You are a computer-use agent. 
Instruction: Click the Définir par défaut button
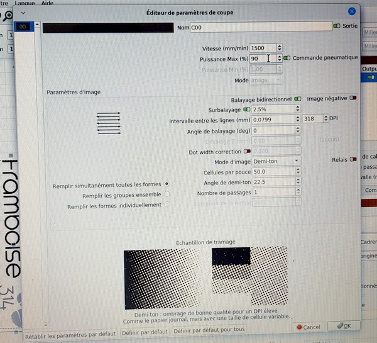(x=145, y=332)
